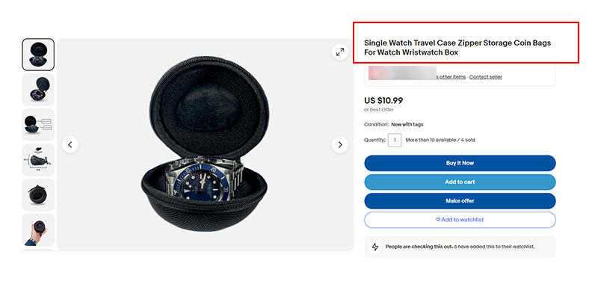Click the Quantity input field

point(395,140)
